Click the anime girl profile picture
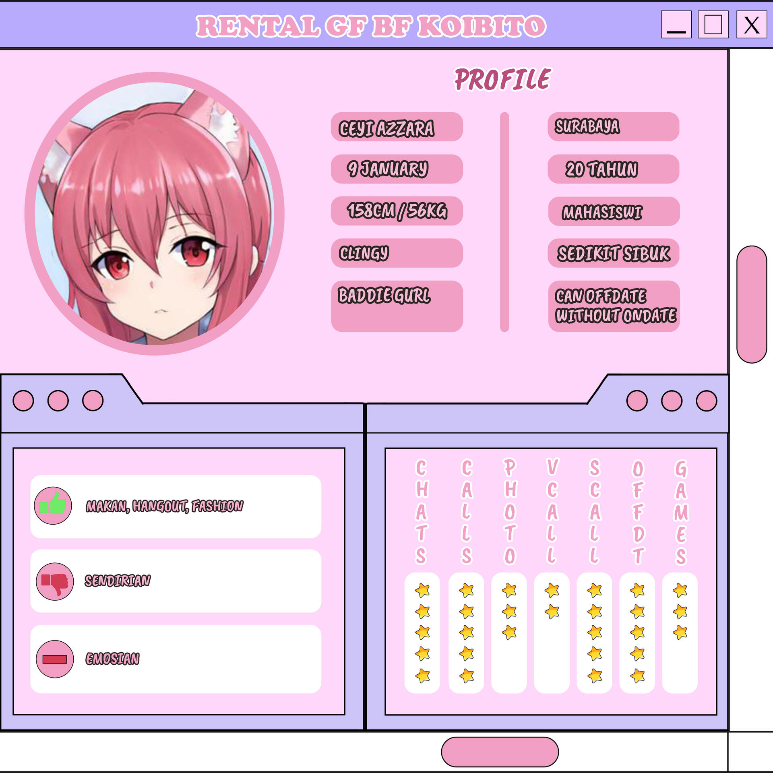This screenshot has width=773, height=773. (155, 213)
